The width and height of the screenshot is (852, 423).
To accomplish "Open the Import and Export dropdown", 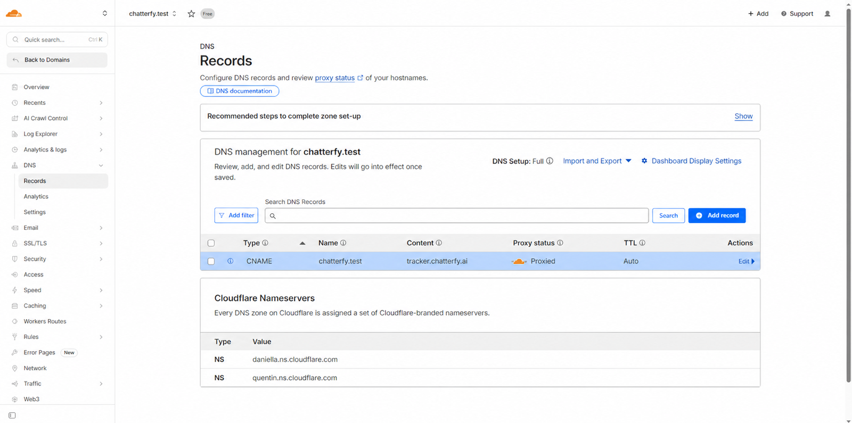I will tap(597, 161).
